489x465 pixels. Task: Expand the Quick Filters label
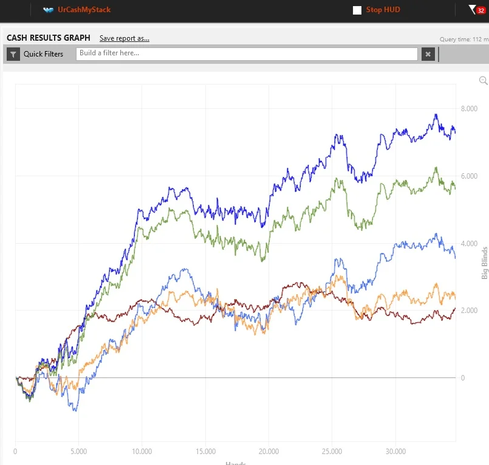[x=43, y=54]
